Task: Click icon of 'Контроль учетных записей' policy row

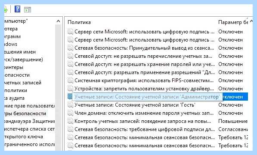Action: pos(70,121)
